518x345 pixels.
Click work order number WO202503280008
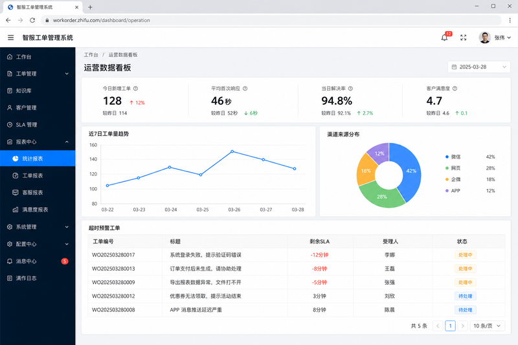click(113, 310)
